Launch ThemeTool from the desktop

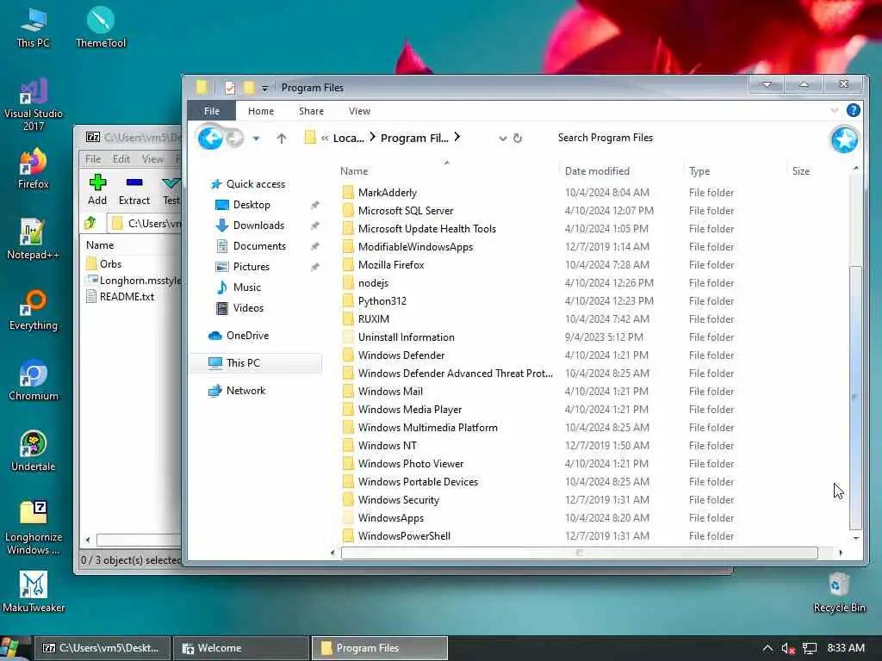coord(101,27)
